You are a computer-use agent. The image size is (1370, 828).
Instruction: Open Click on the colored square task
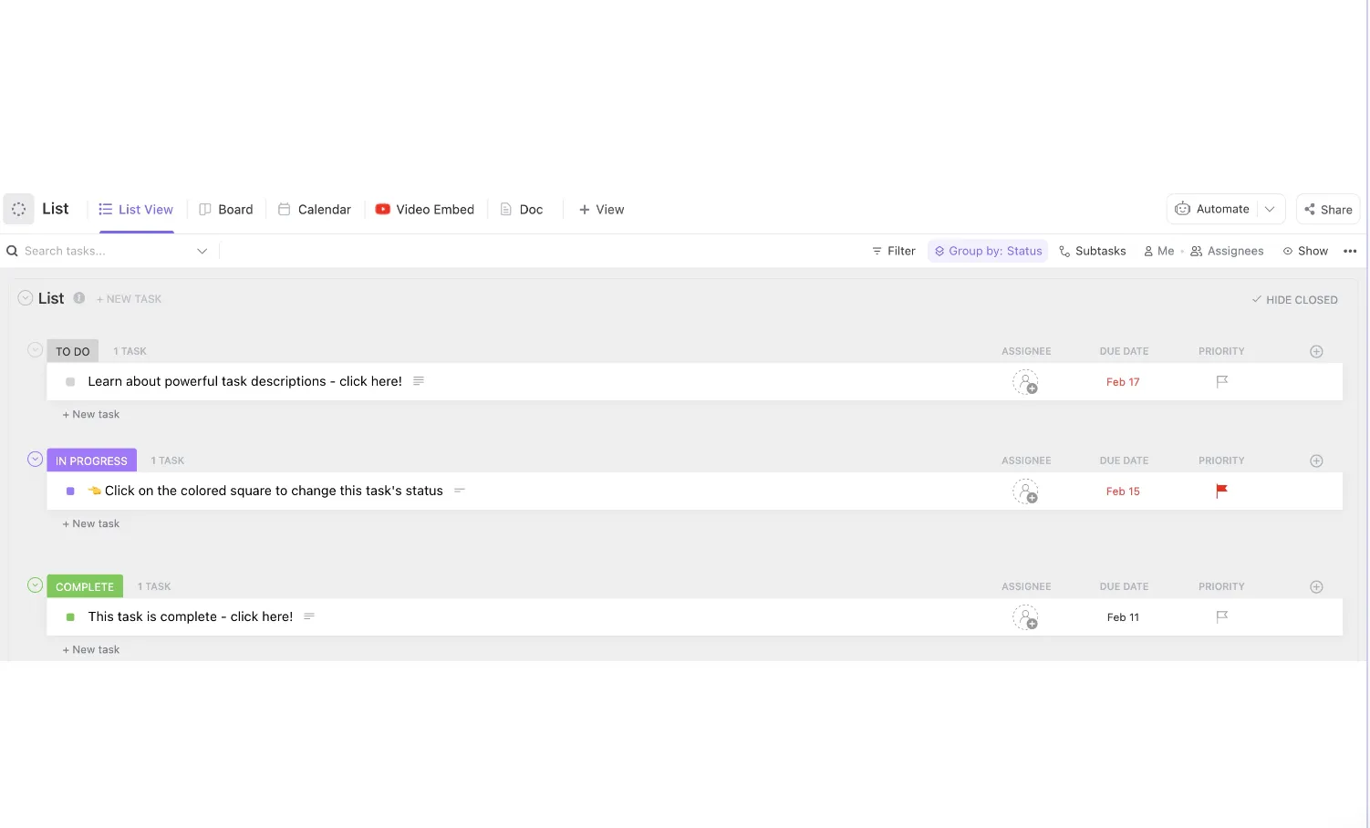coord(274,491)
